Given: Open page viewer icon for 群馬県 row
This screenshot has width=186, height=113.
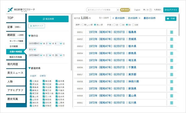Looking at the screenshot, I should pyautogui.click(x=171, y=53).
